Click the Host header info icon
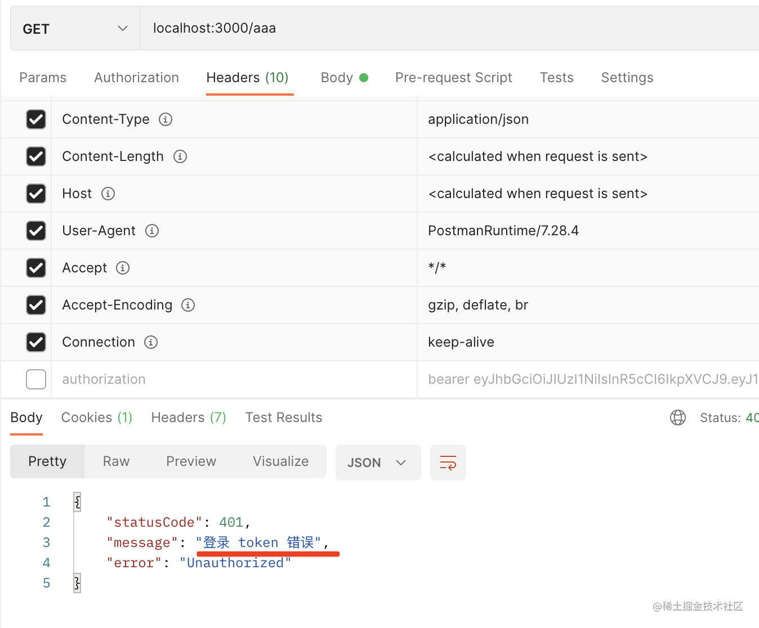Viewport: 759px width, 628px height. 108,194
